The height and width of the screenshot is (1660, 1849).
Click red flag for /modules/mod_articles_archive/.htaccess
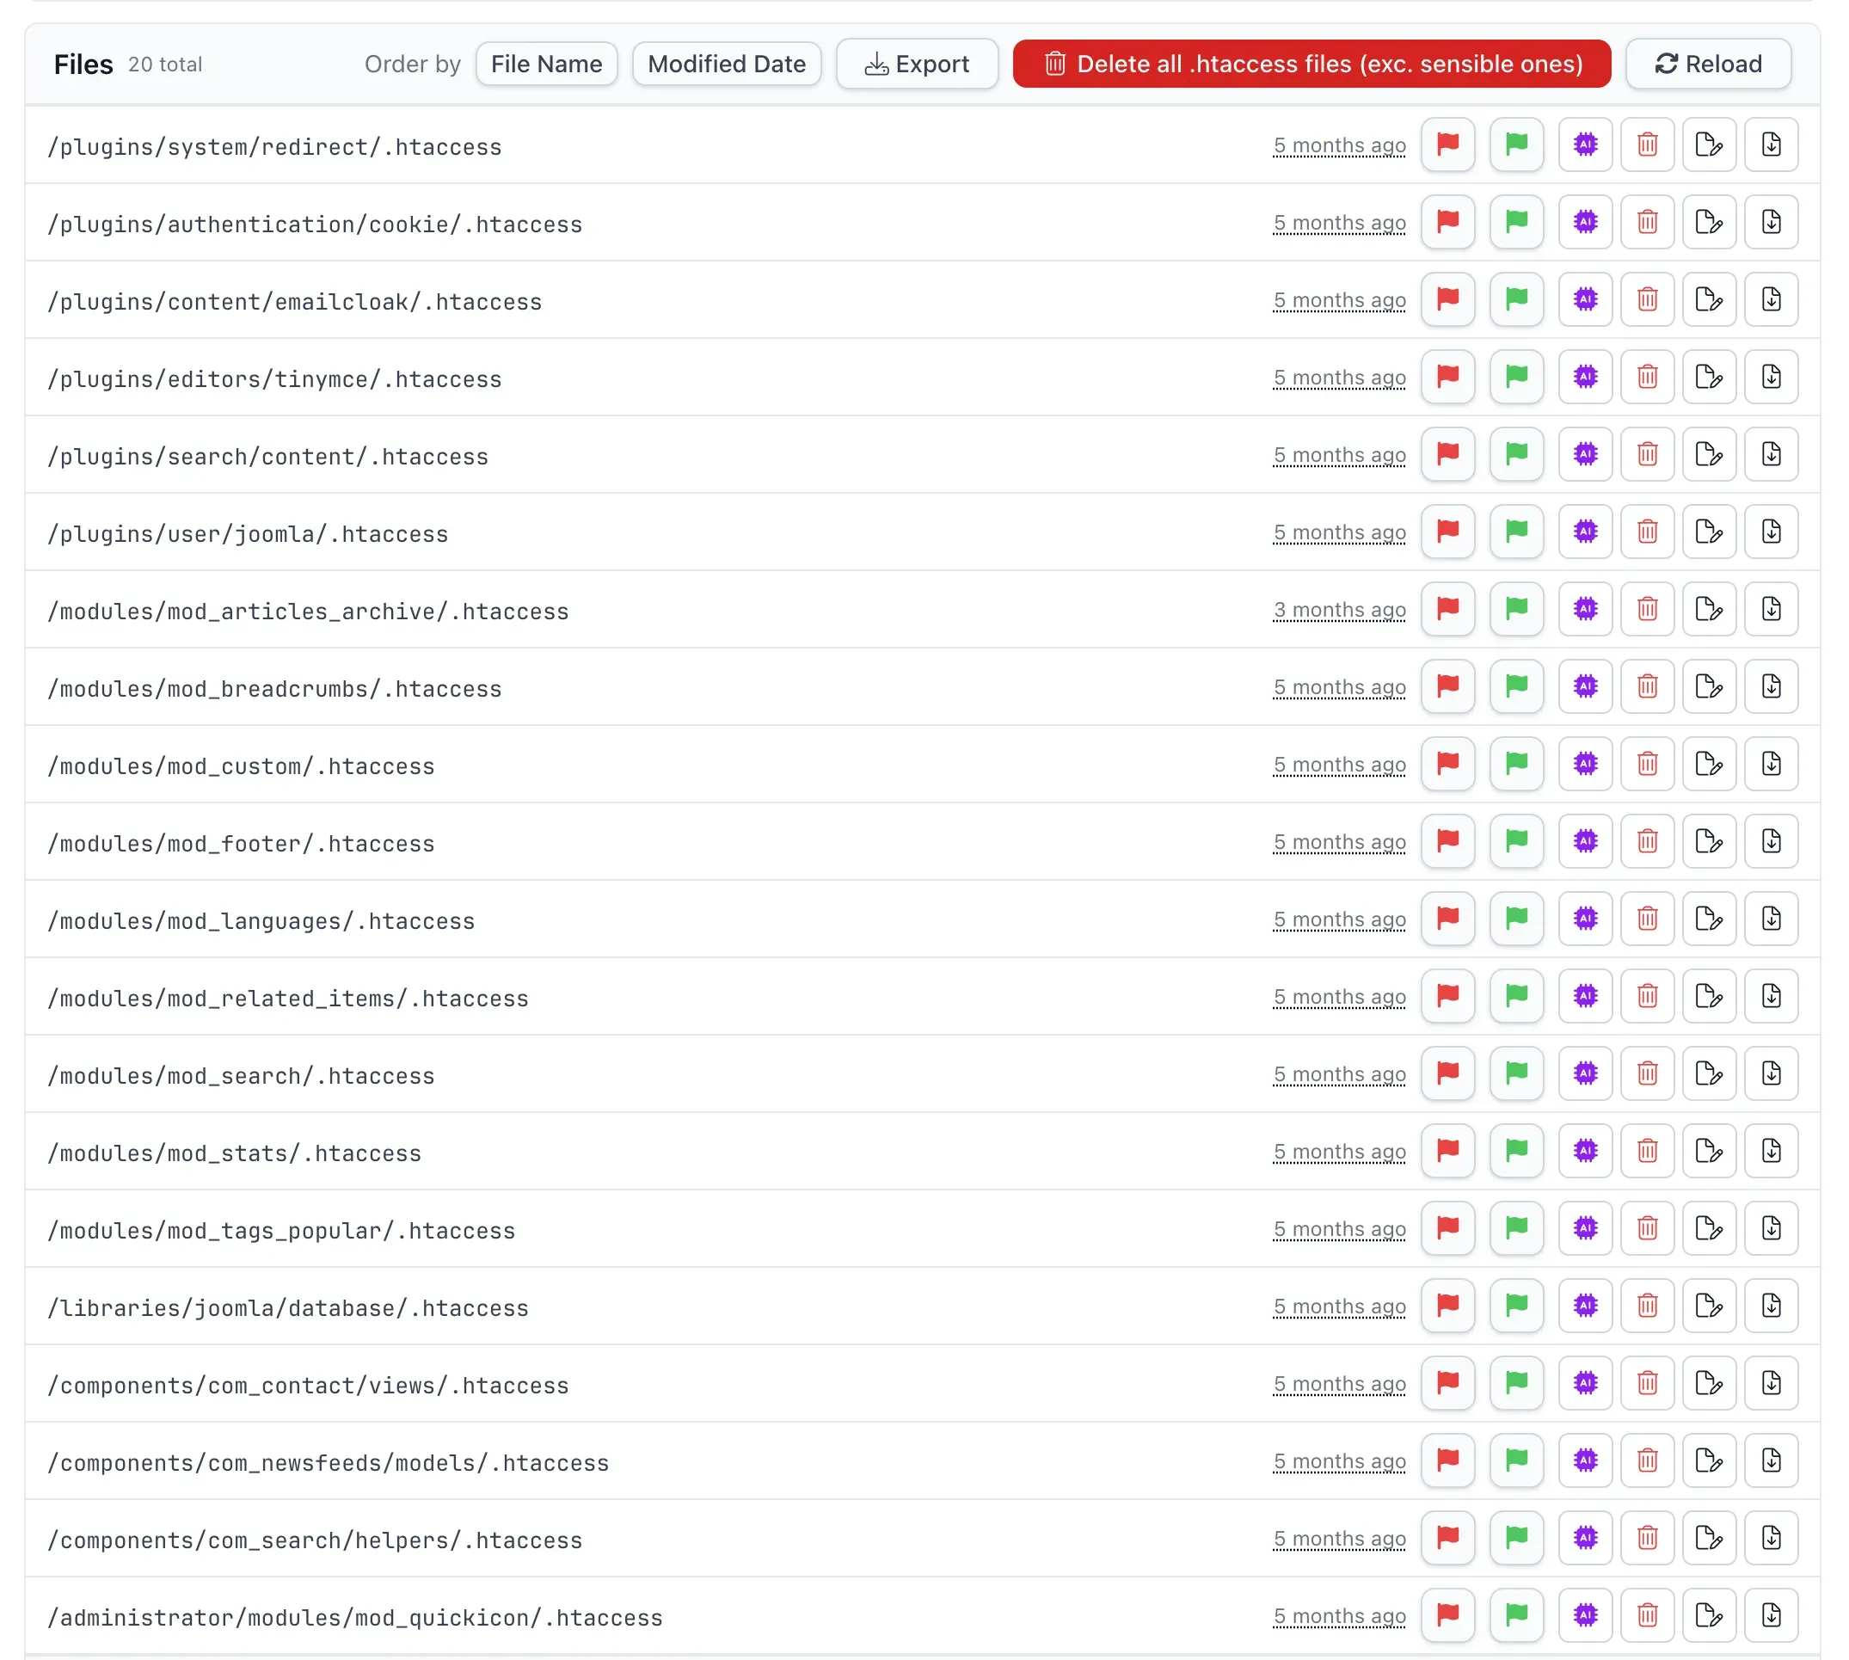(x=1448, y=609)
